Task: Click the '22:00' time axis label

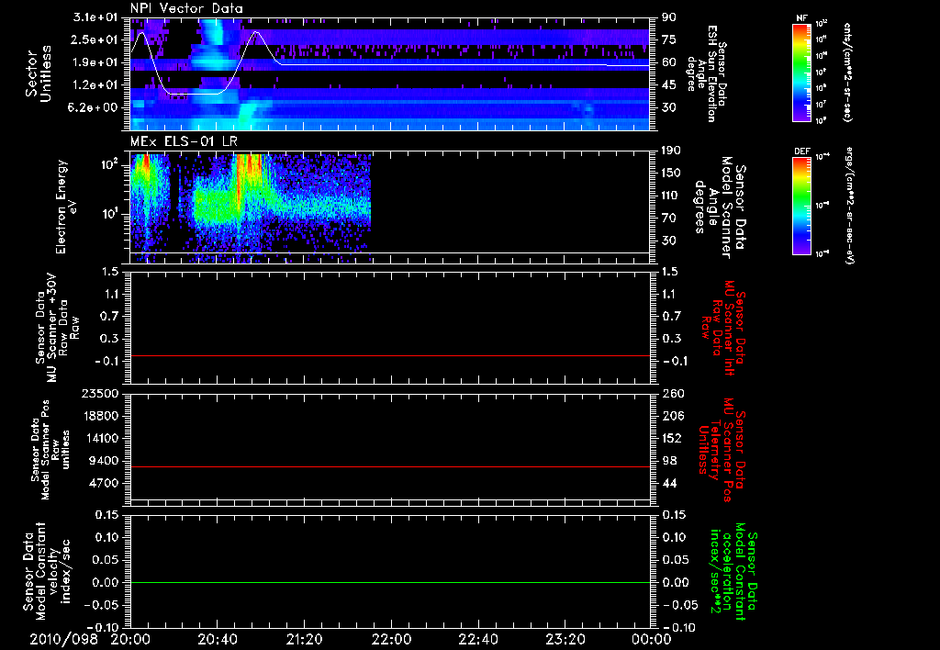Action: click(392, 640)
